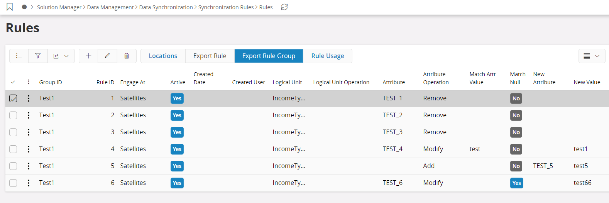609x203 pixels.
Task: Refresh the page using the reload icon
Action: pos(284,7)
